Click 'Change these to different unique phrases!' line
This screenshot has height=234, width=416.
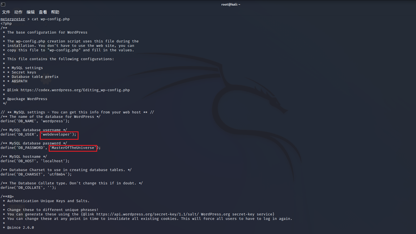pos(51,210)
